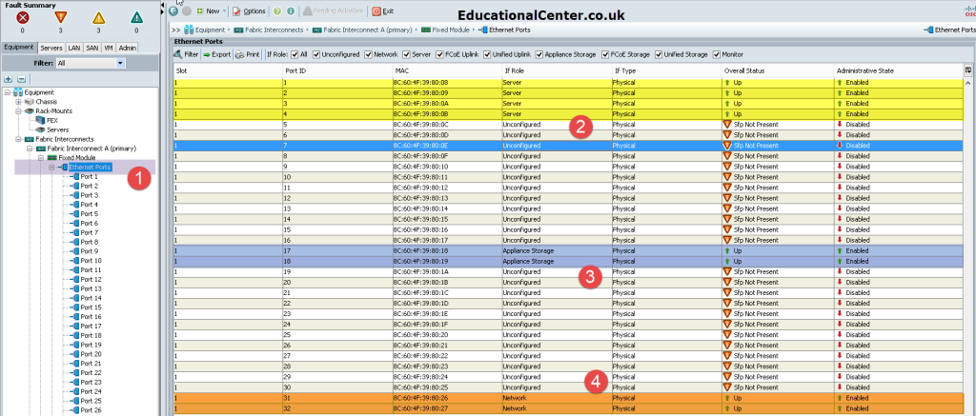Viewport: 976px width, 416px height.
Task: Click the Rack-Mounts icon in tree
Action: [30, 111]
